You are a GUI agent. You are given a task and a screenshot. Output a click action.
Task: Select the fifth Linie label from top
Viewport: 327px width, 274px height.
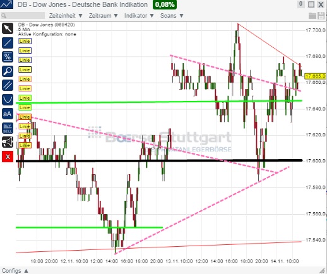point(25,79)
